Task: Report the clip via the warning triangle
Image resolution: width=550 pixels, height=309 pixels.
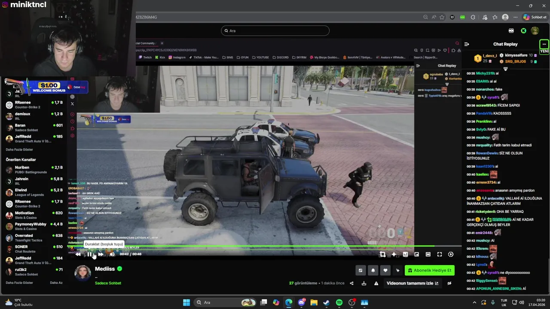Action: [x=376, y=283]
